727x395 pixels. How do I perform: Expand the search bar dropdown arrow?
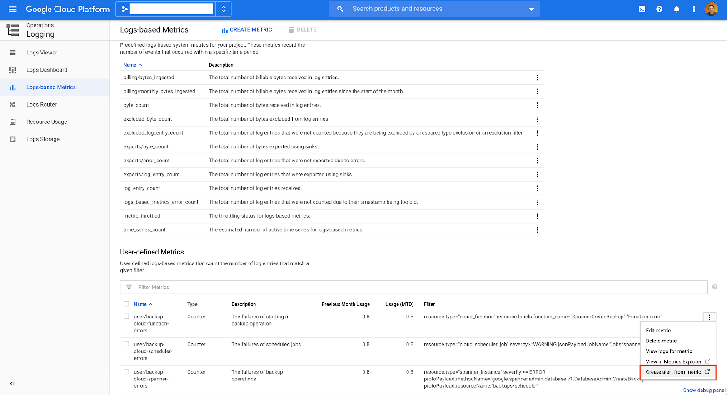[x=531, y=10]
